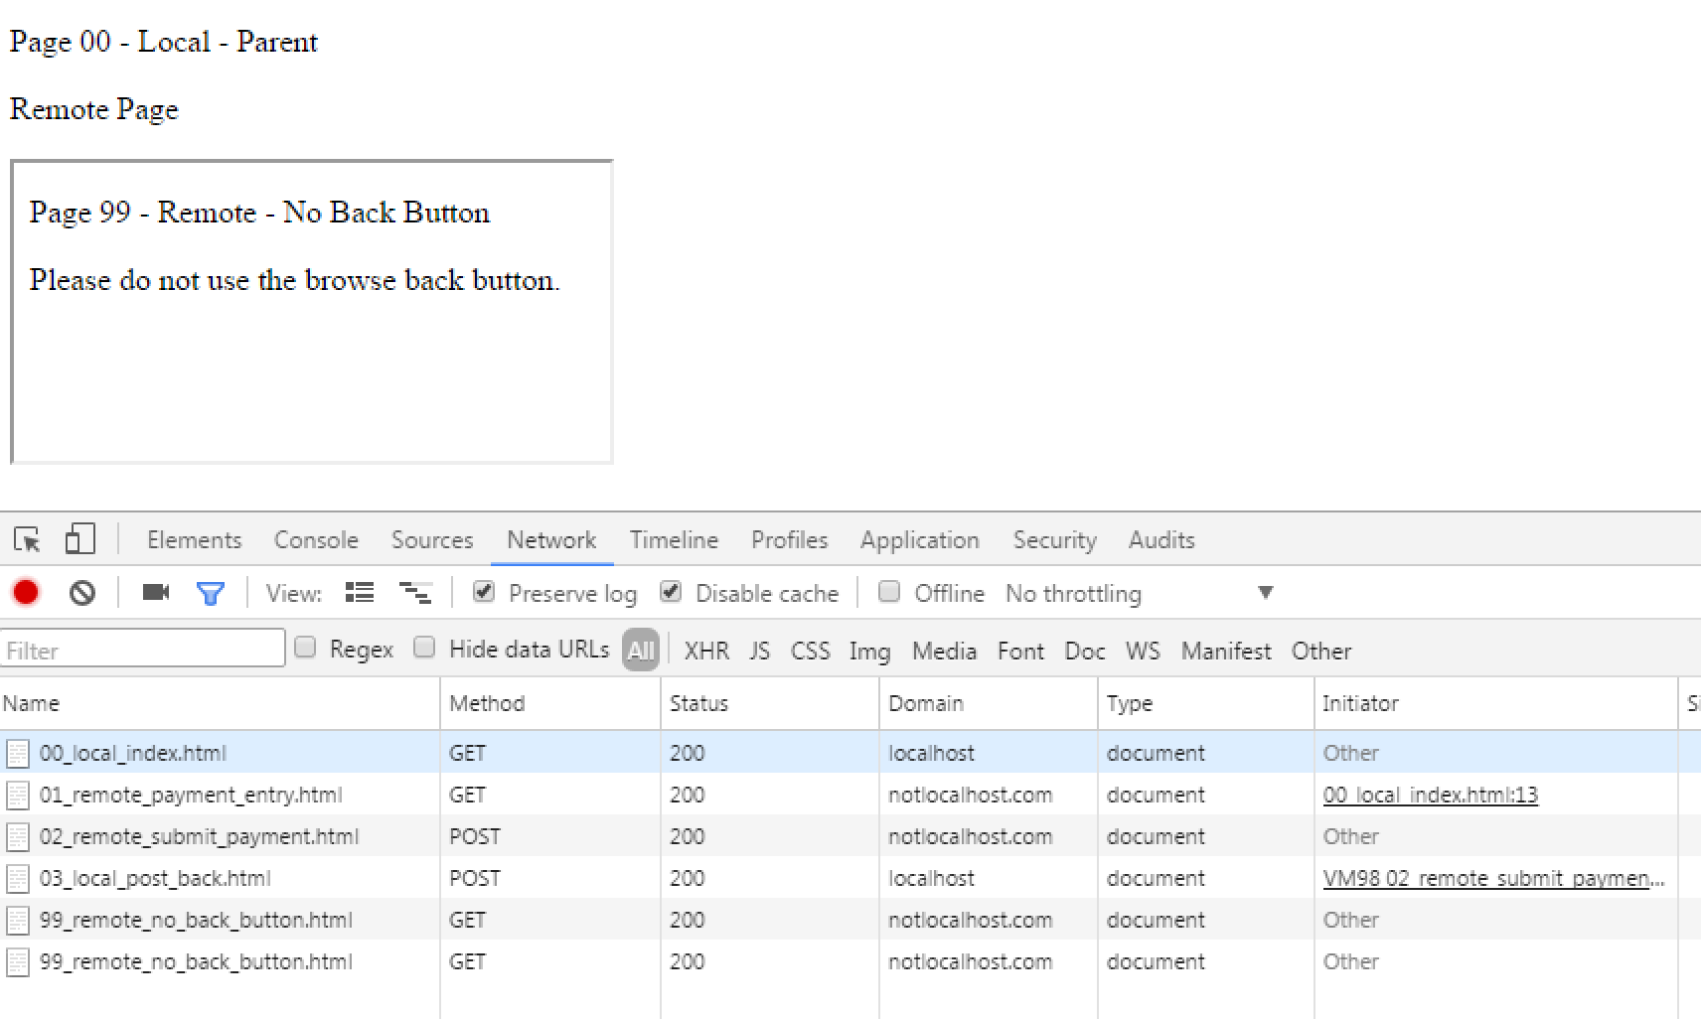The height and width of the screenshot is (1019, 1701).
Task: Sort by the Status column header
Action: 770,704
